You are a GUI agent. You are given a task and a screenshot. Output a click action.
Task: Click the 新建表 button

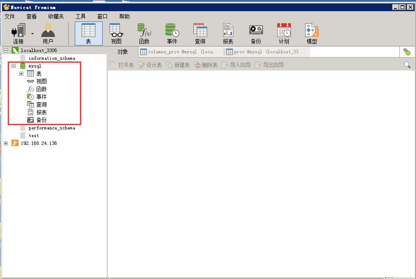coord(178,65)
